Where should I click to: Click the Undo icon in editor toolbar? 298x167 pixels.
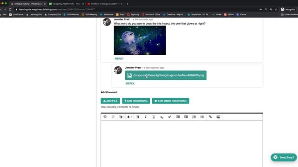coord(105,117)
